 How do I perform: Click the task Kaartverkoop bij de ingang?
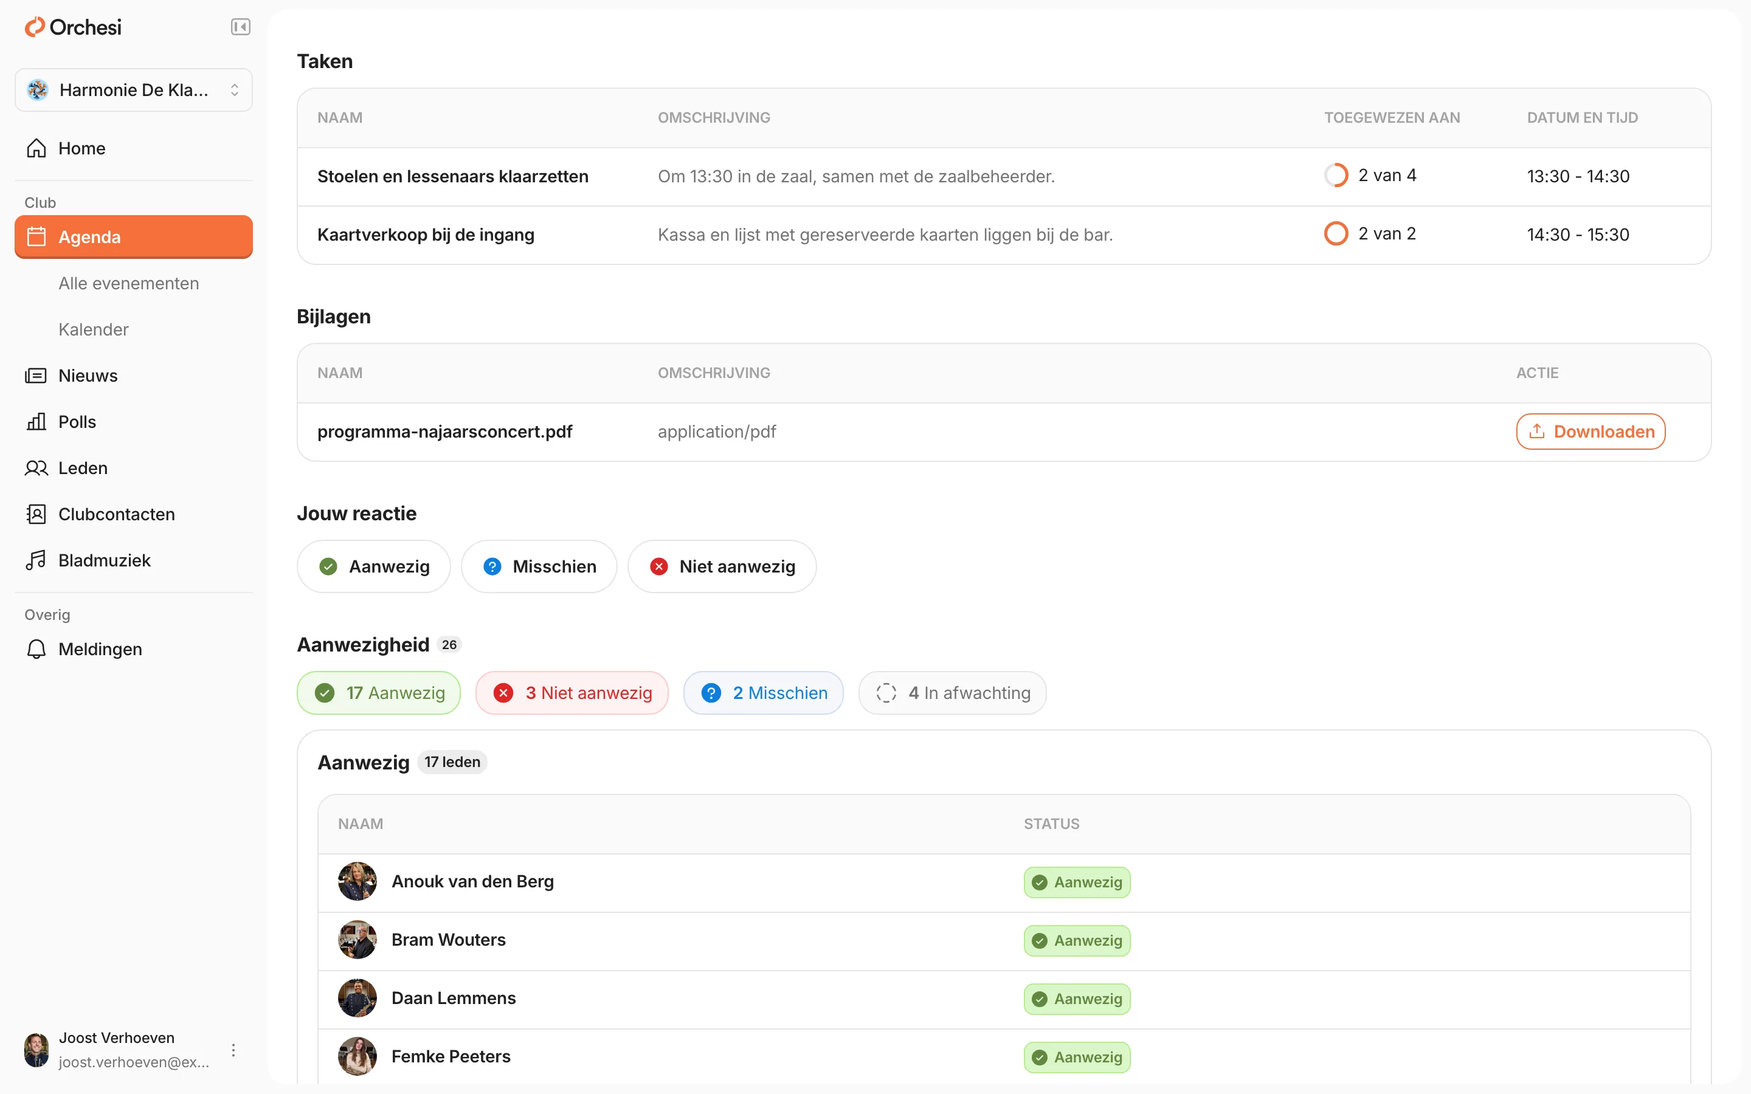pos(426,235)
